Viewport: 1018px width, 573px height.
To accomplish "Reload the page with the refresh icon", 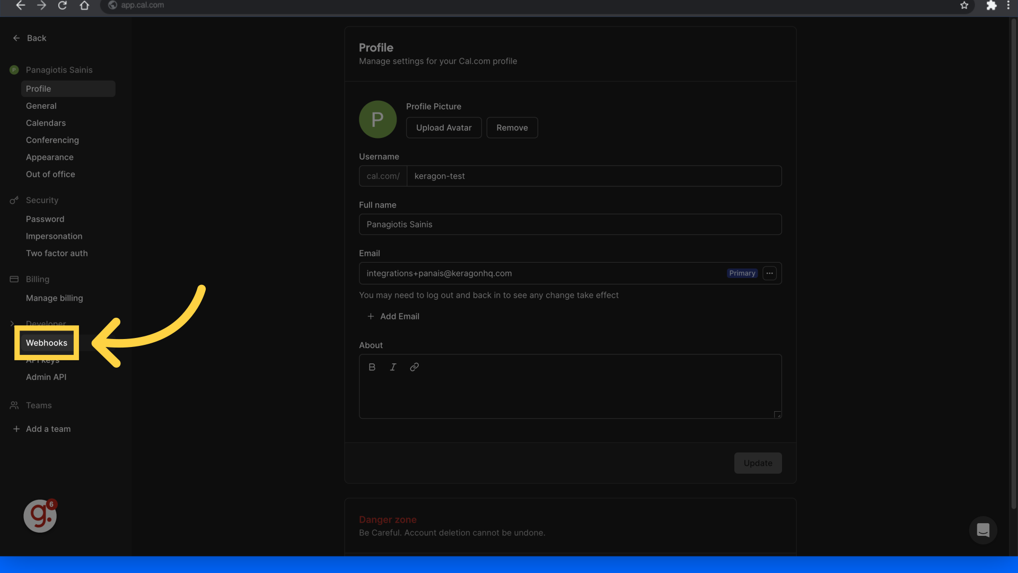I will [x=62, y=5].
